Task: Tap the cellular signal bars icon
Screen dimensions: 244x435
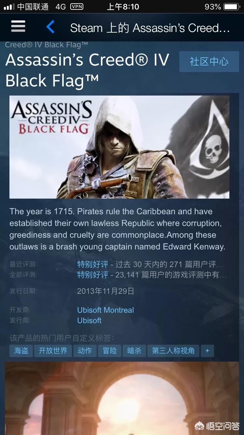Action: (9, 7)
